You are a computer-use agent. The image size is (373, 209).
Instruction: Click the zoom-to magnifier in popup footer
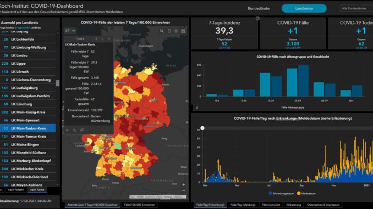click(74, 130)
